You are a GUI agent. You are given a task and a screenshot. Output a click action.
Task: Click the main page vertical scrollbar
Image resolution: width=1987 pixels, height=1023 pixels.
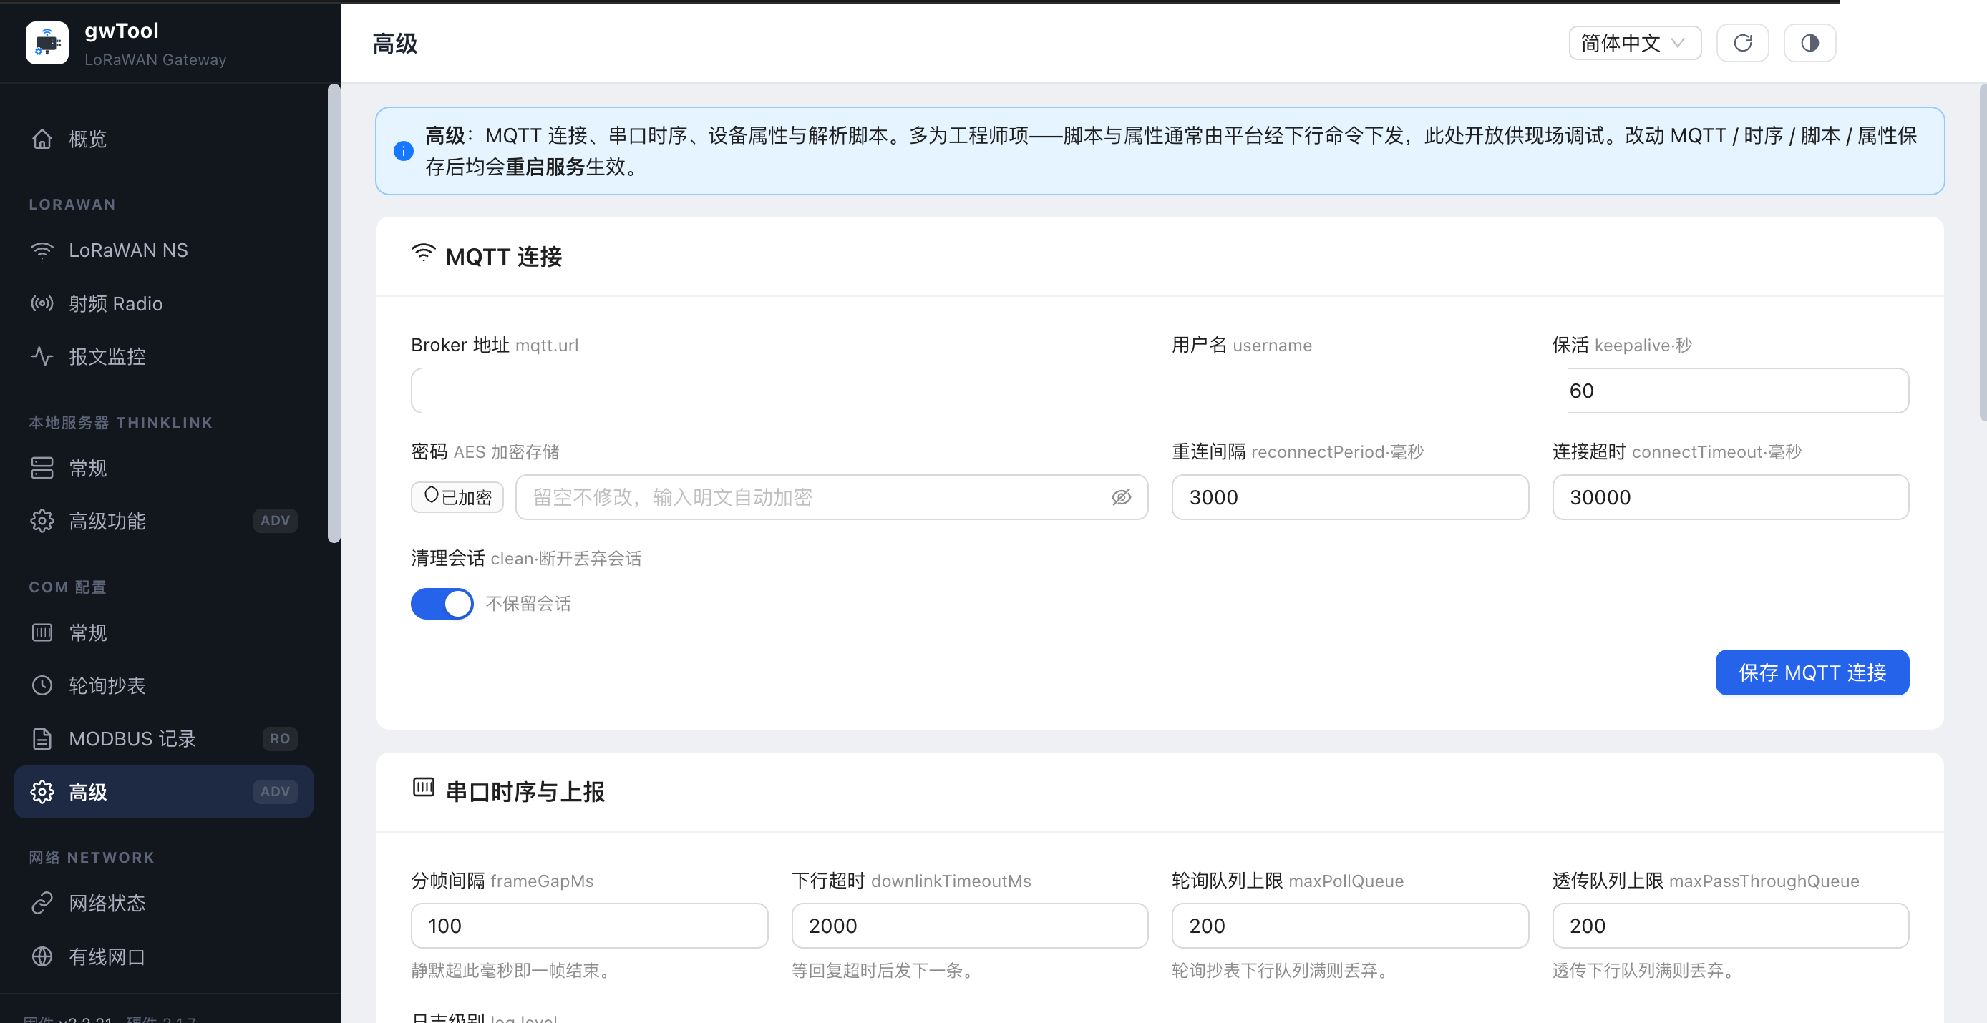coord(1983,253)
